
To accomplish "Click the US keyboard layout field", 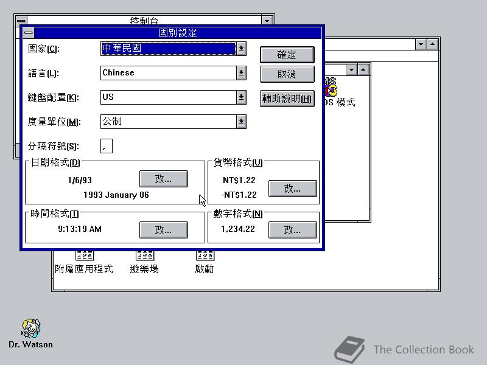I will tap(169, 97).
